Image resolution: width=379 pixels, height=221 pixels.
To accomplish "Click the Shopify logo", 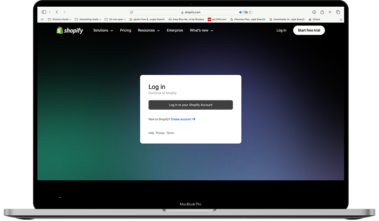I will 70,30.
